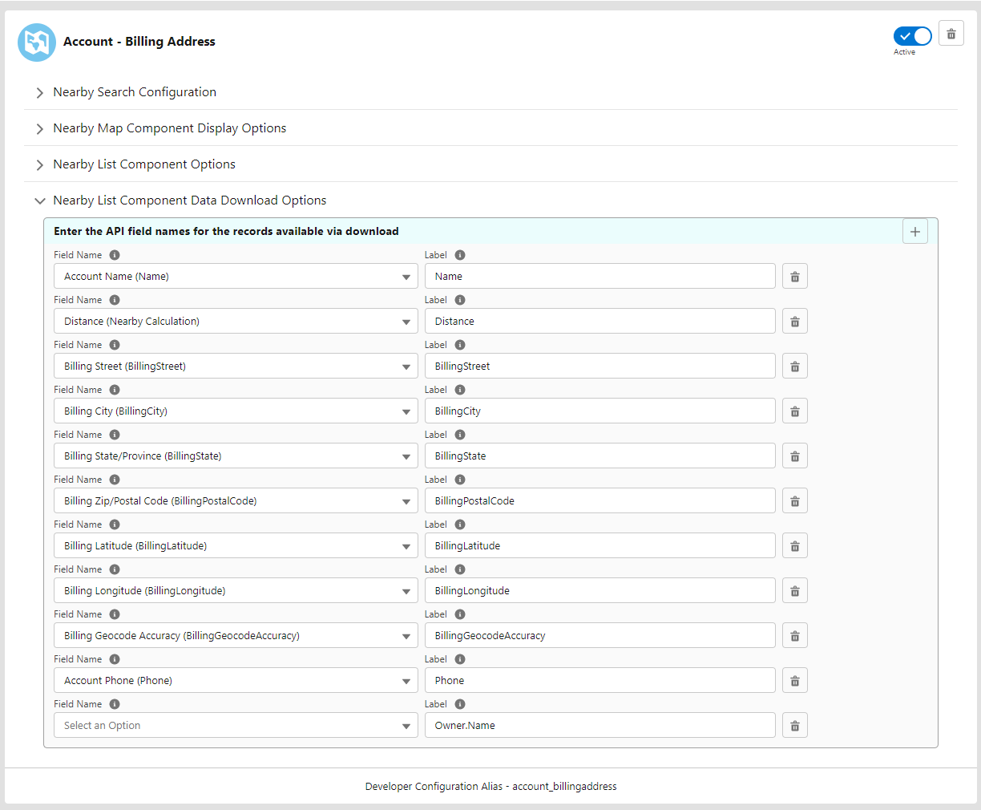
Task: Delete the Distance field row
Action: 794,321
